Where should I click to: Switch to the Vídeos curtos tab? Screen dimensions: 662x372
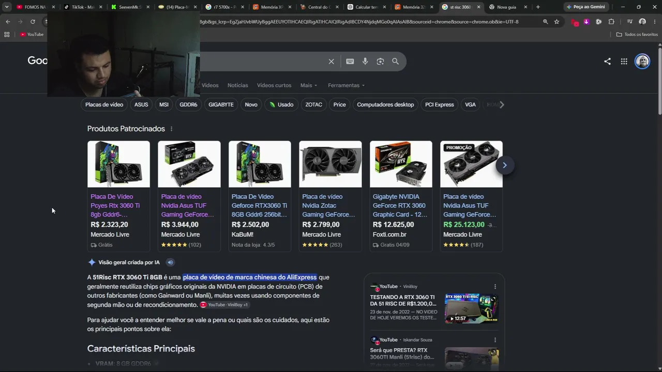pyautogui.click(x=274, y=85)
